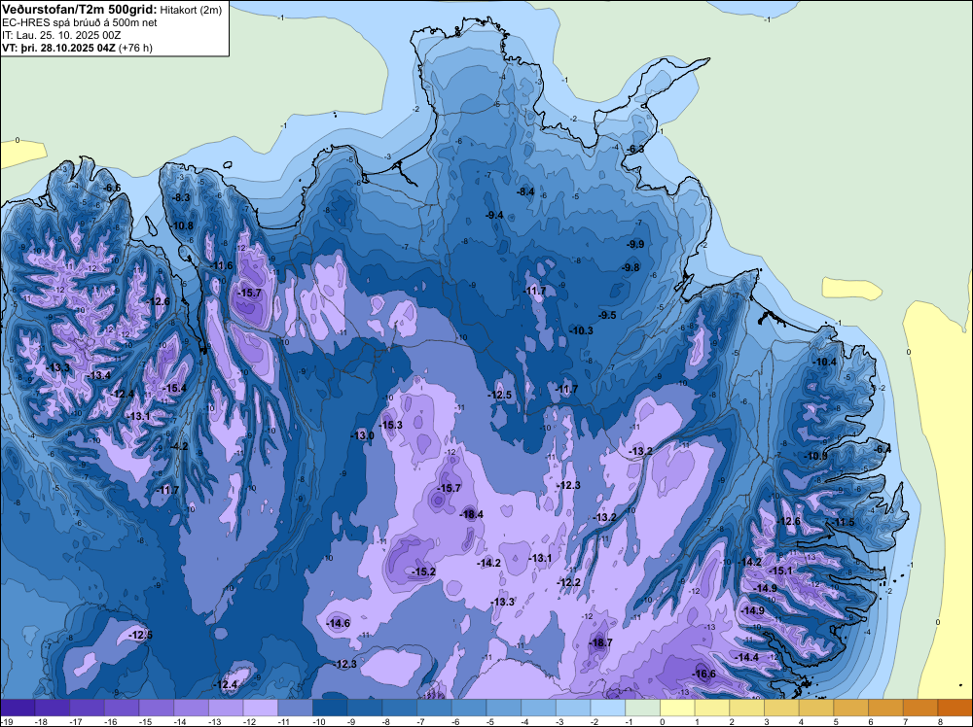Select the legend swatch between -10 and -9
Image resolution: width=973 pixels, height=727 pixels.
pyautogui.click(x=330, y=707)
